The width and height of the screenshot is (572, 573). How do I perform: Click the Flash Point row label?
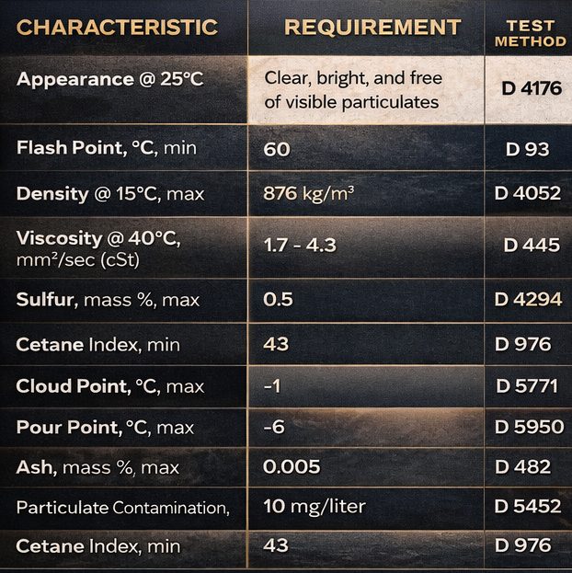click(x=107, y=147)
